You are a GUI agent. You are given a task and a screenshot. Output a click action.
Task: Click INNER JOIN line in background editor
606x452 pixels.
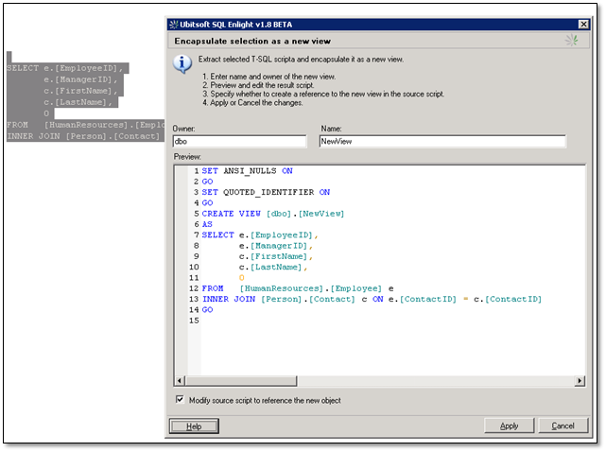[x=83, y=136]
